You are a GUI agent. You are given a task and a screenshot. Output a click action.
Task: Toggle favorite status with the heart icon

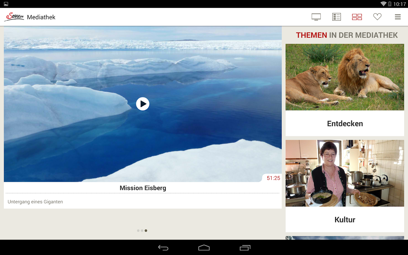377,17
